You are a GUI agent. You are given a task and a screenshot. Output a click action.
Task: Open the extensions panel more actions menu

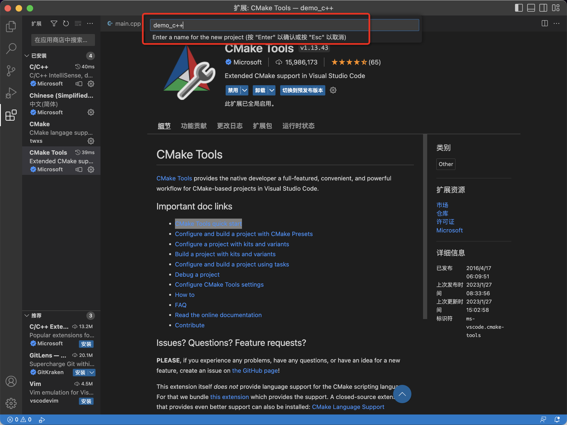pos(90,24)
